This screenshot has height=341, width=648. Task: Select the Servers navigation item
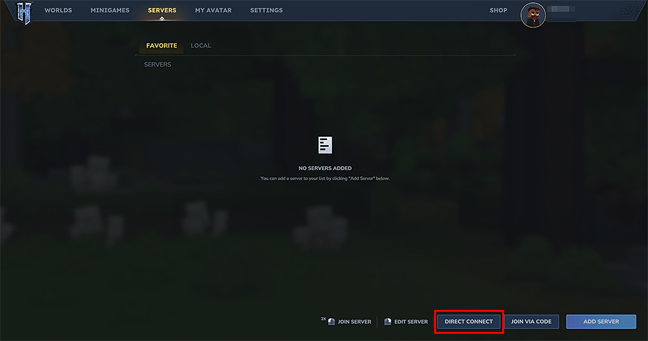162,10
